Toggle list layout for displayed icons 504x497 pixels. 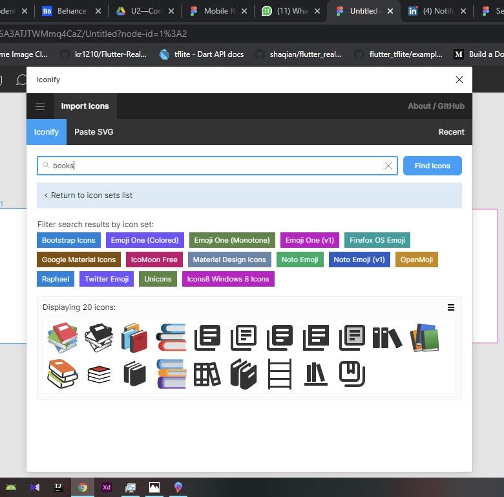point(450,307)
